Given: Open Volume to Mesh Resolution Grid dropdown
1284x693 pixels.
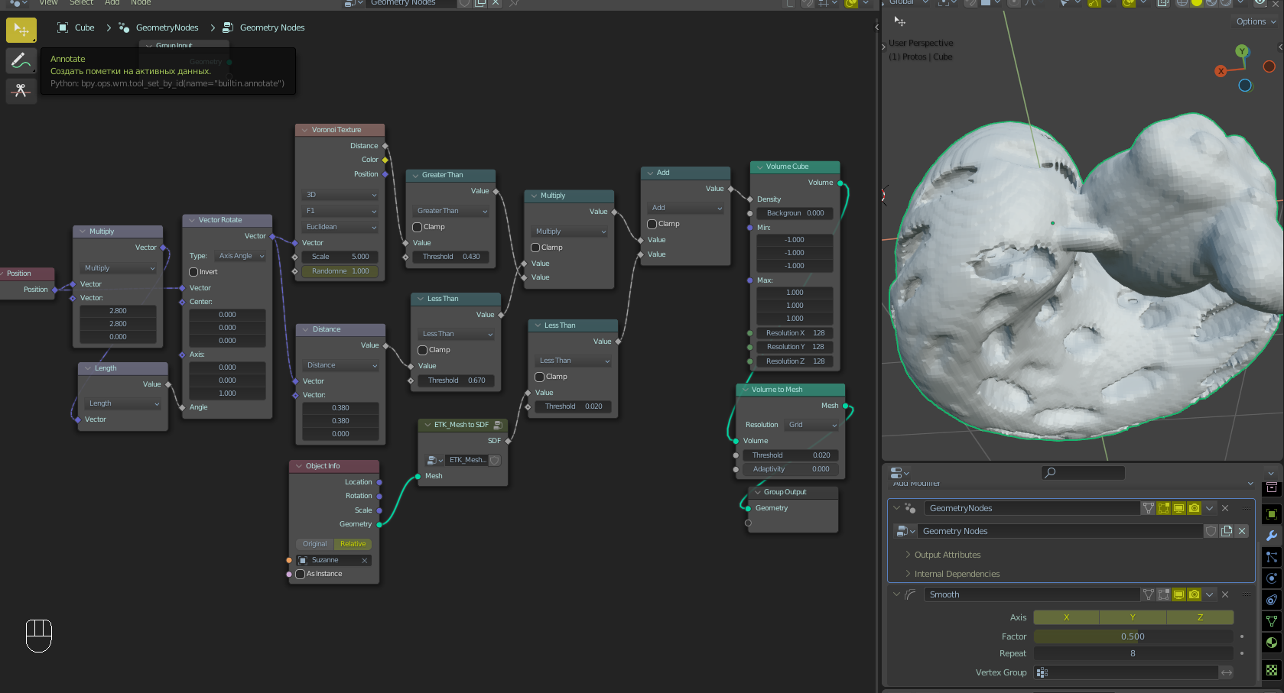Looking at the screenshot, I should [812, 425].
